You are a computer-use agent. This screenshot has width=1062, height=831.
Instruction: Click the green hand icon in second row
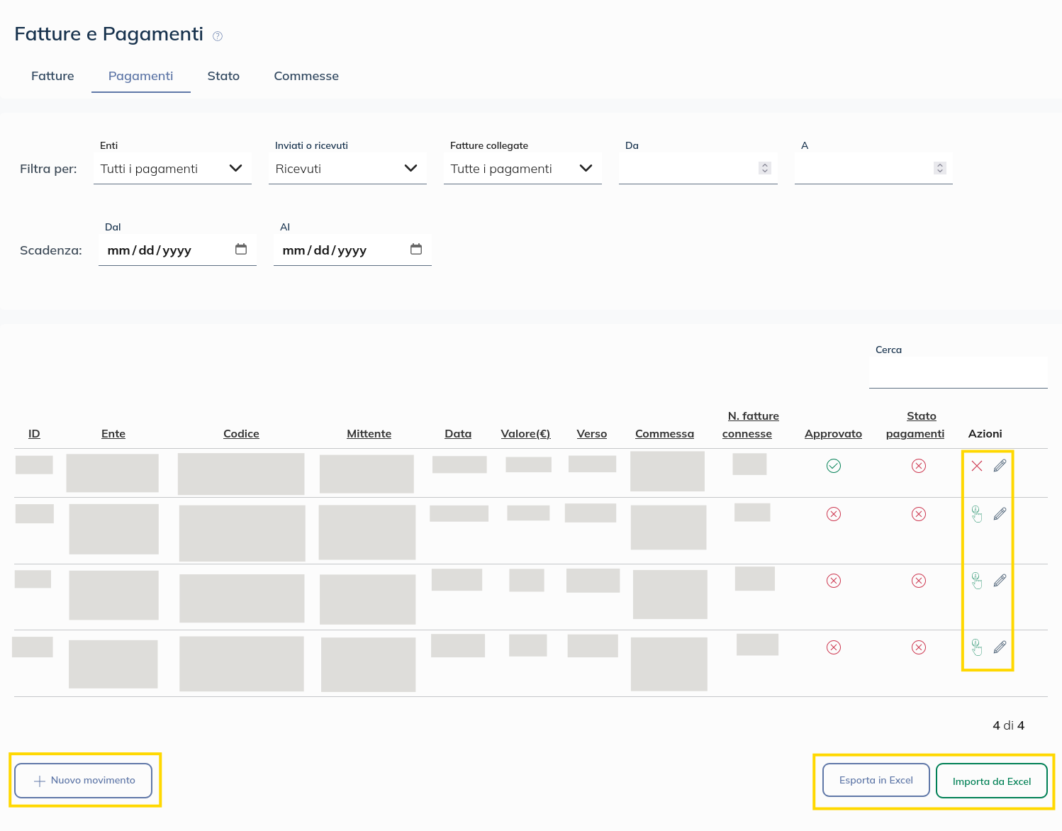[x=976, y=514]
